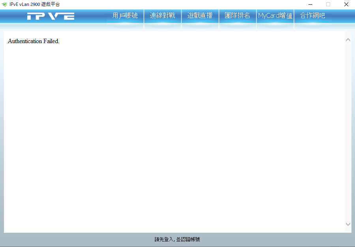The width and height of the screenshot is (355, 247).
Task: Click the 'Authentication Failed.' message text
Action: coord(34,41)
